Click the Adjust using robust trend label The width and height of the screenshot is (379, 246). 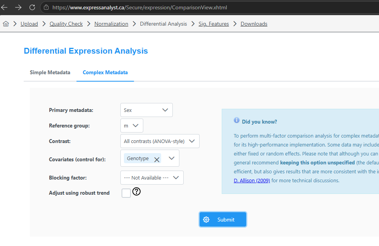(x=79, y=193)
